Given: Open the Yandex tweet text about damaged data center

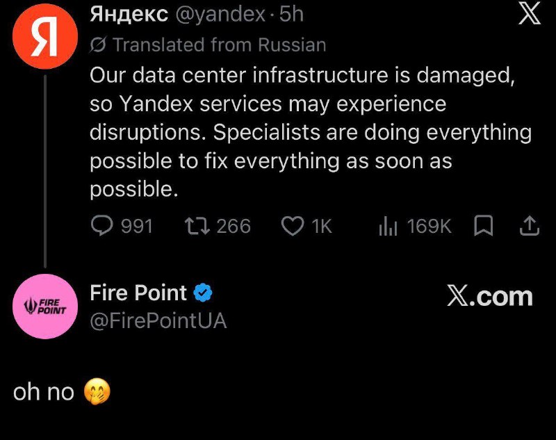Looking at the screenshot, I should coord(311,132).
